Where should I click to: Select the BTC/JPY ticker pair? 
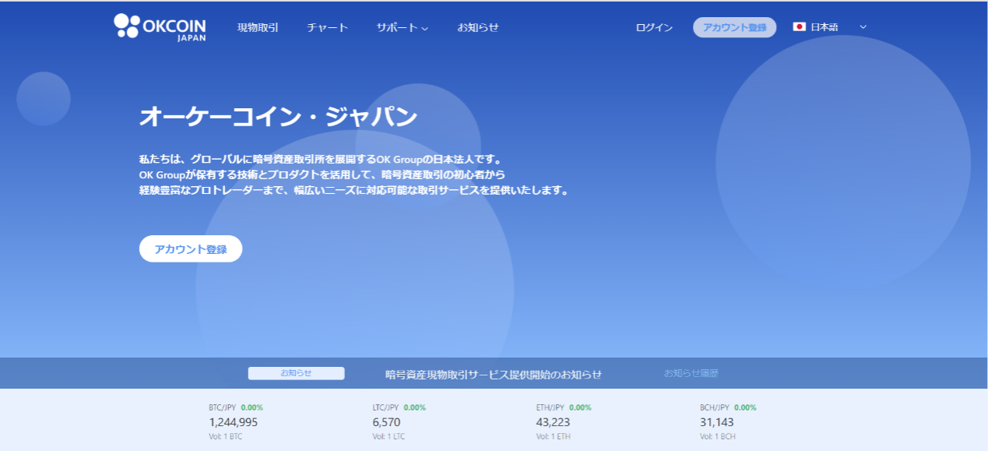click(222, 407)
